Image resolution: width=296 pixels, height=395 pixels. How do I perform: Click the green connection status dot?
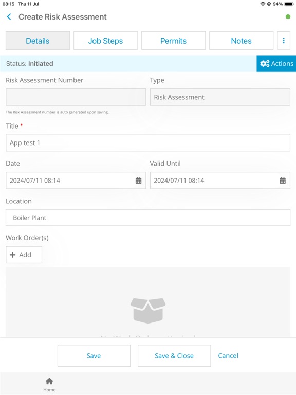click(288, 17)
